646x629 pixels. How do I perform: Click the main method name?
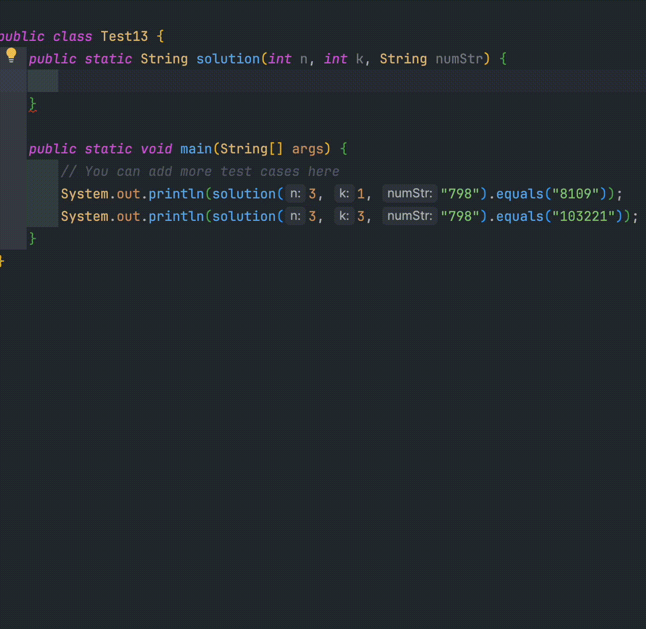196,149
